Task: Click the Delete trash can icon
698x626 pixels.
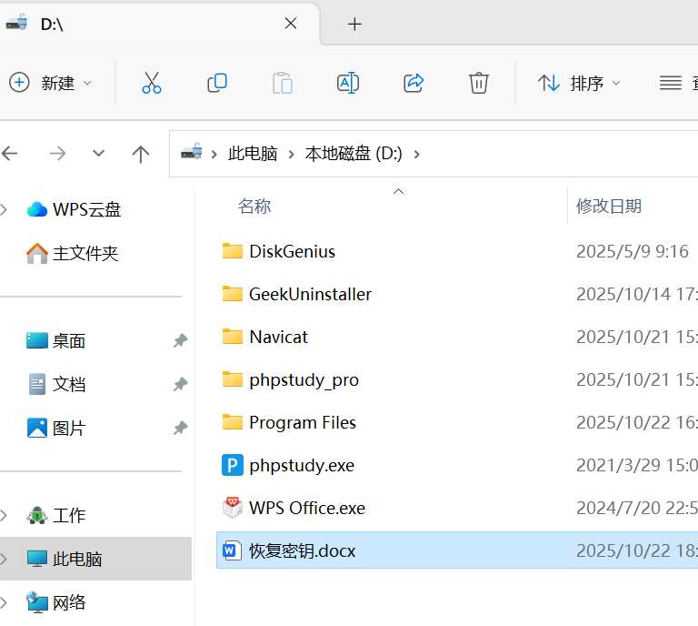Action: pos(479,84)
